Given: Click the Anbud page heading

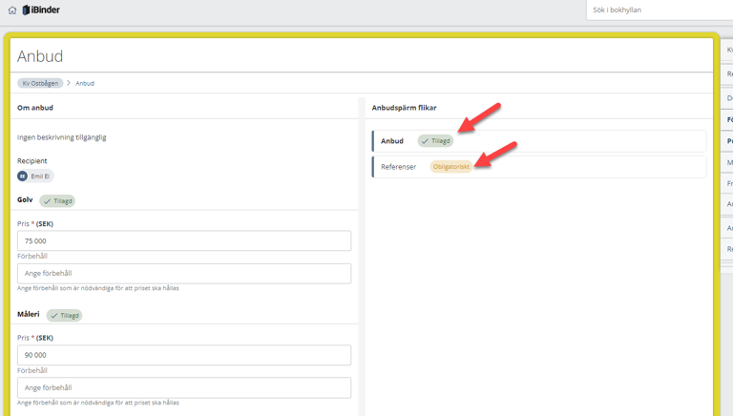Looking at the screenshot, I should pos(40,57).
